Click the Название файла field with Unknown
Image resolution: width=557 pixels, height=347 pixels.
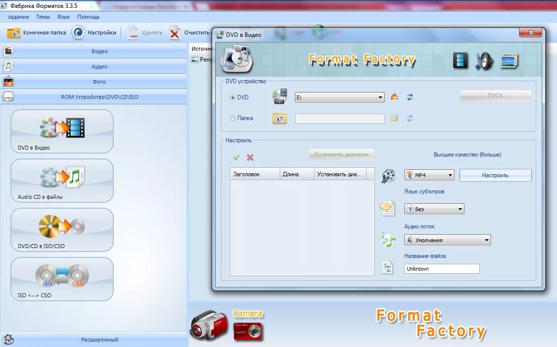(x=442, y=269)
